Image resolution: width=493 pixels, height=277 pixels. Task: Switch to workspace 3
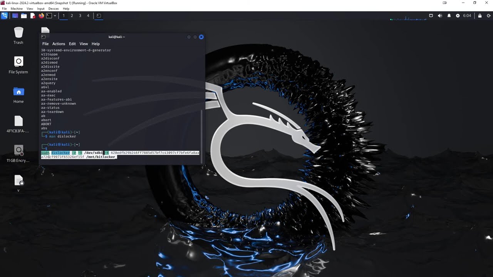click(x=80, y=16)
